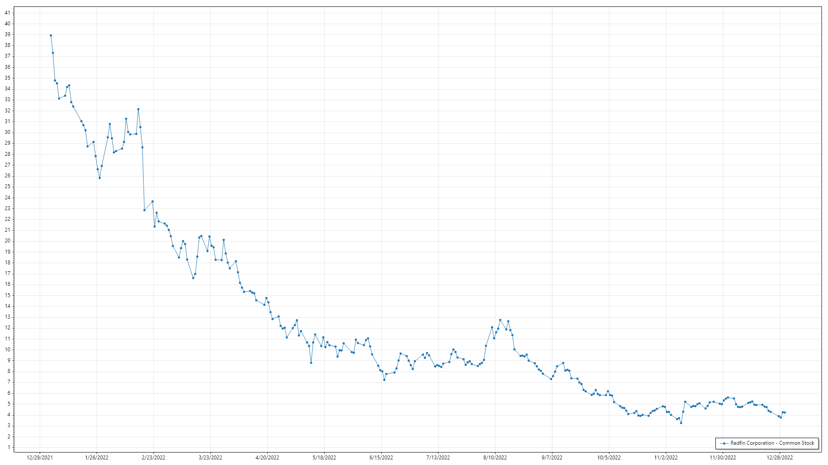Click the 1 y-axis value label

(x=9, y=447)
